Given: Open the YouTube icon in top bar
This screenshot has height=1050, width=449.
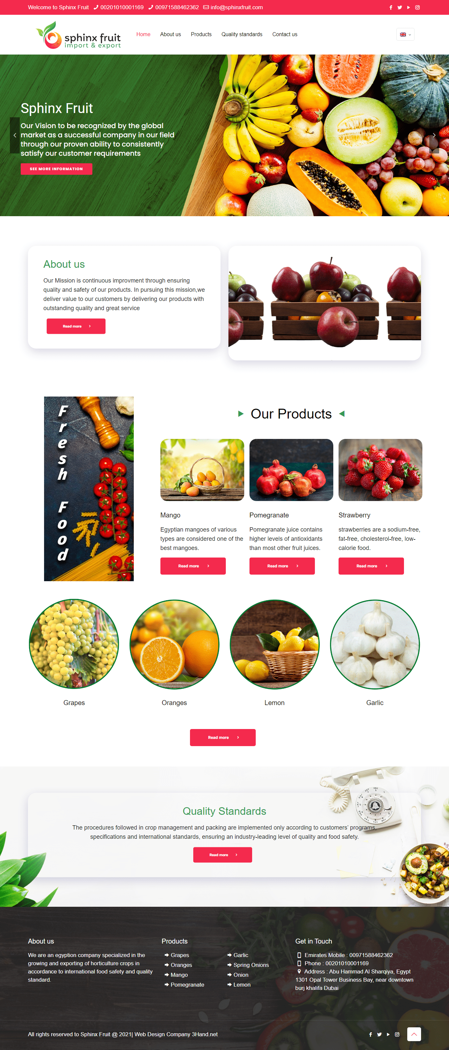Looking at the screenshot, I should (408, 7).
